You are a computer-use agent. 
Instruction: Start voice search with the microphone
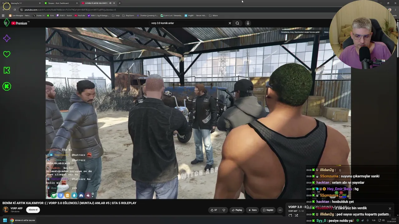pos(248,23)
